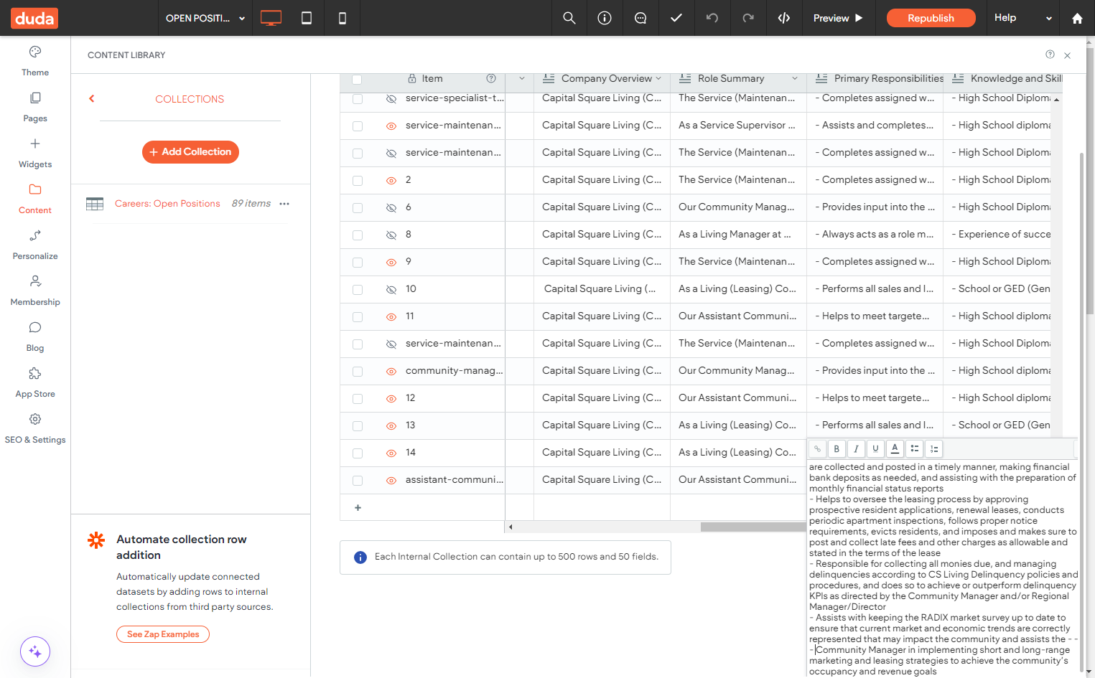Switch to desktop device view
Screen dimensions: 1095x678
coord(271,18)
